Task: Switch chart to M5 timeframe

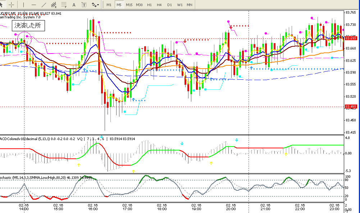Action: [119, 5]
